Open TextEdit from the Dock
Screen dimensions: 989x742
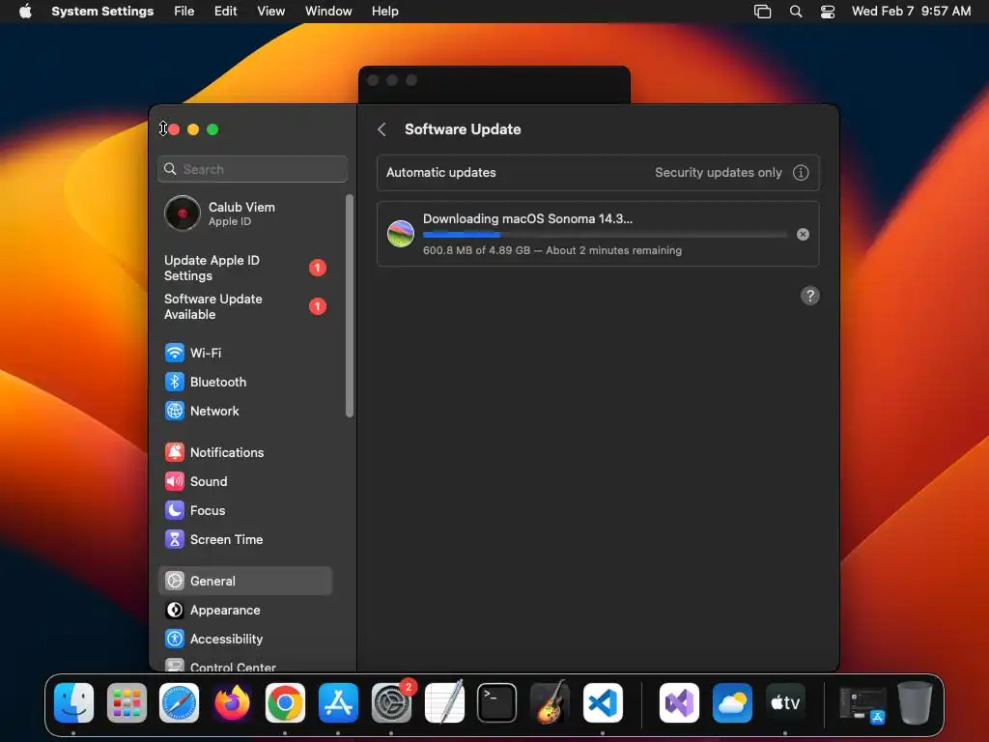[x=444, y=702]
